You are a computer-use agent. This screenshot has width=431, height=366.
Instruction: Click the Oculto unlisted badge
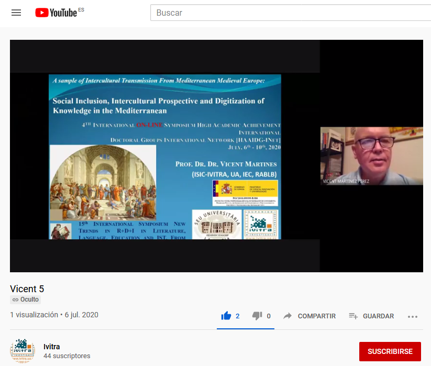[26, 300]
